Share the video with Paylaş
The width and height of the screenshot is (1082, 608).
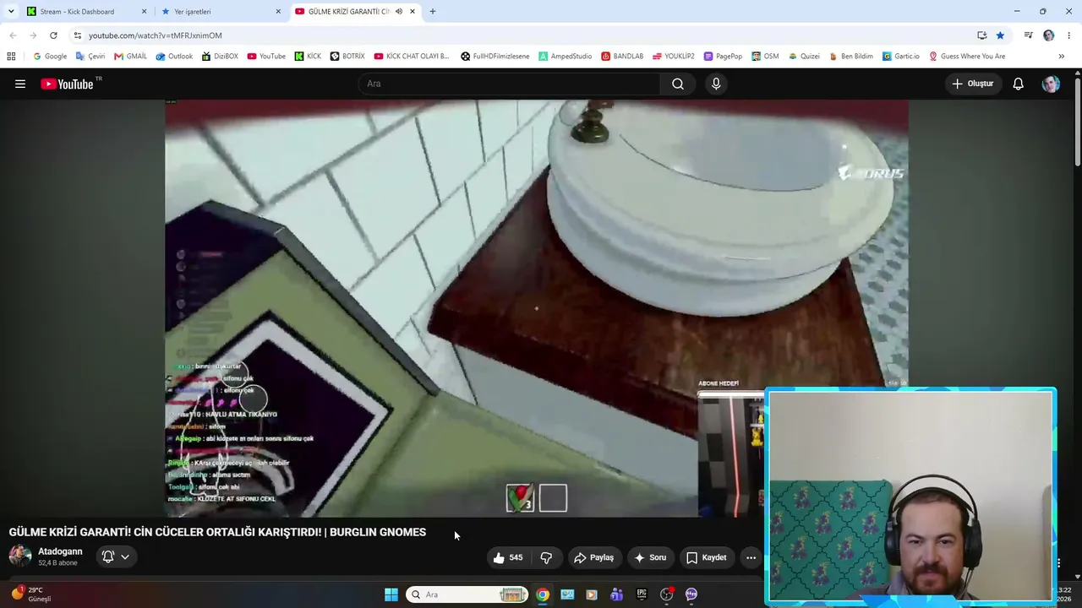pos(593,557)
